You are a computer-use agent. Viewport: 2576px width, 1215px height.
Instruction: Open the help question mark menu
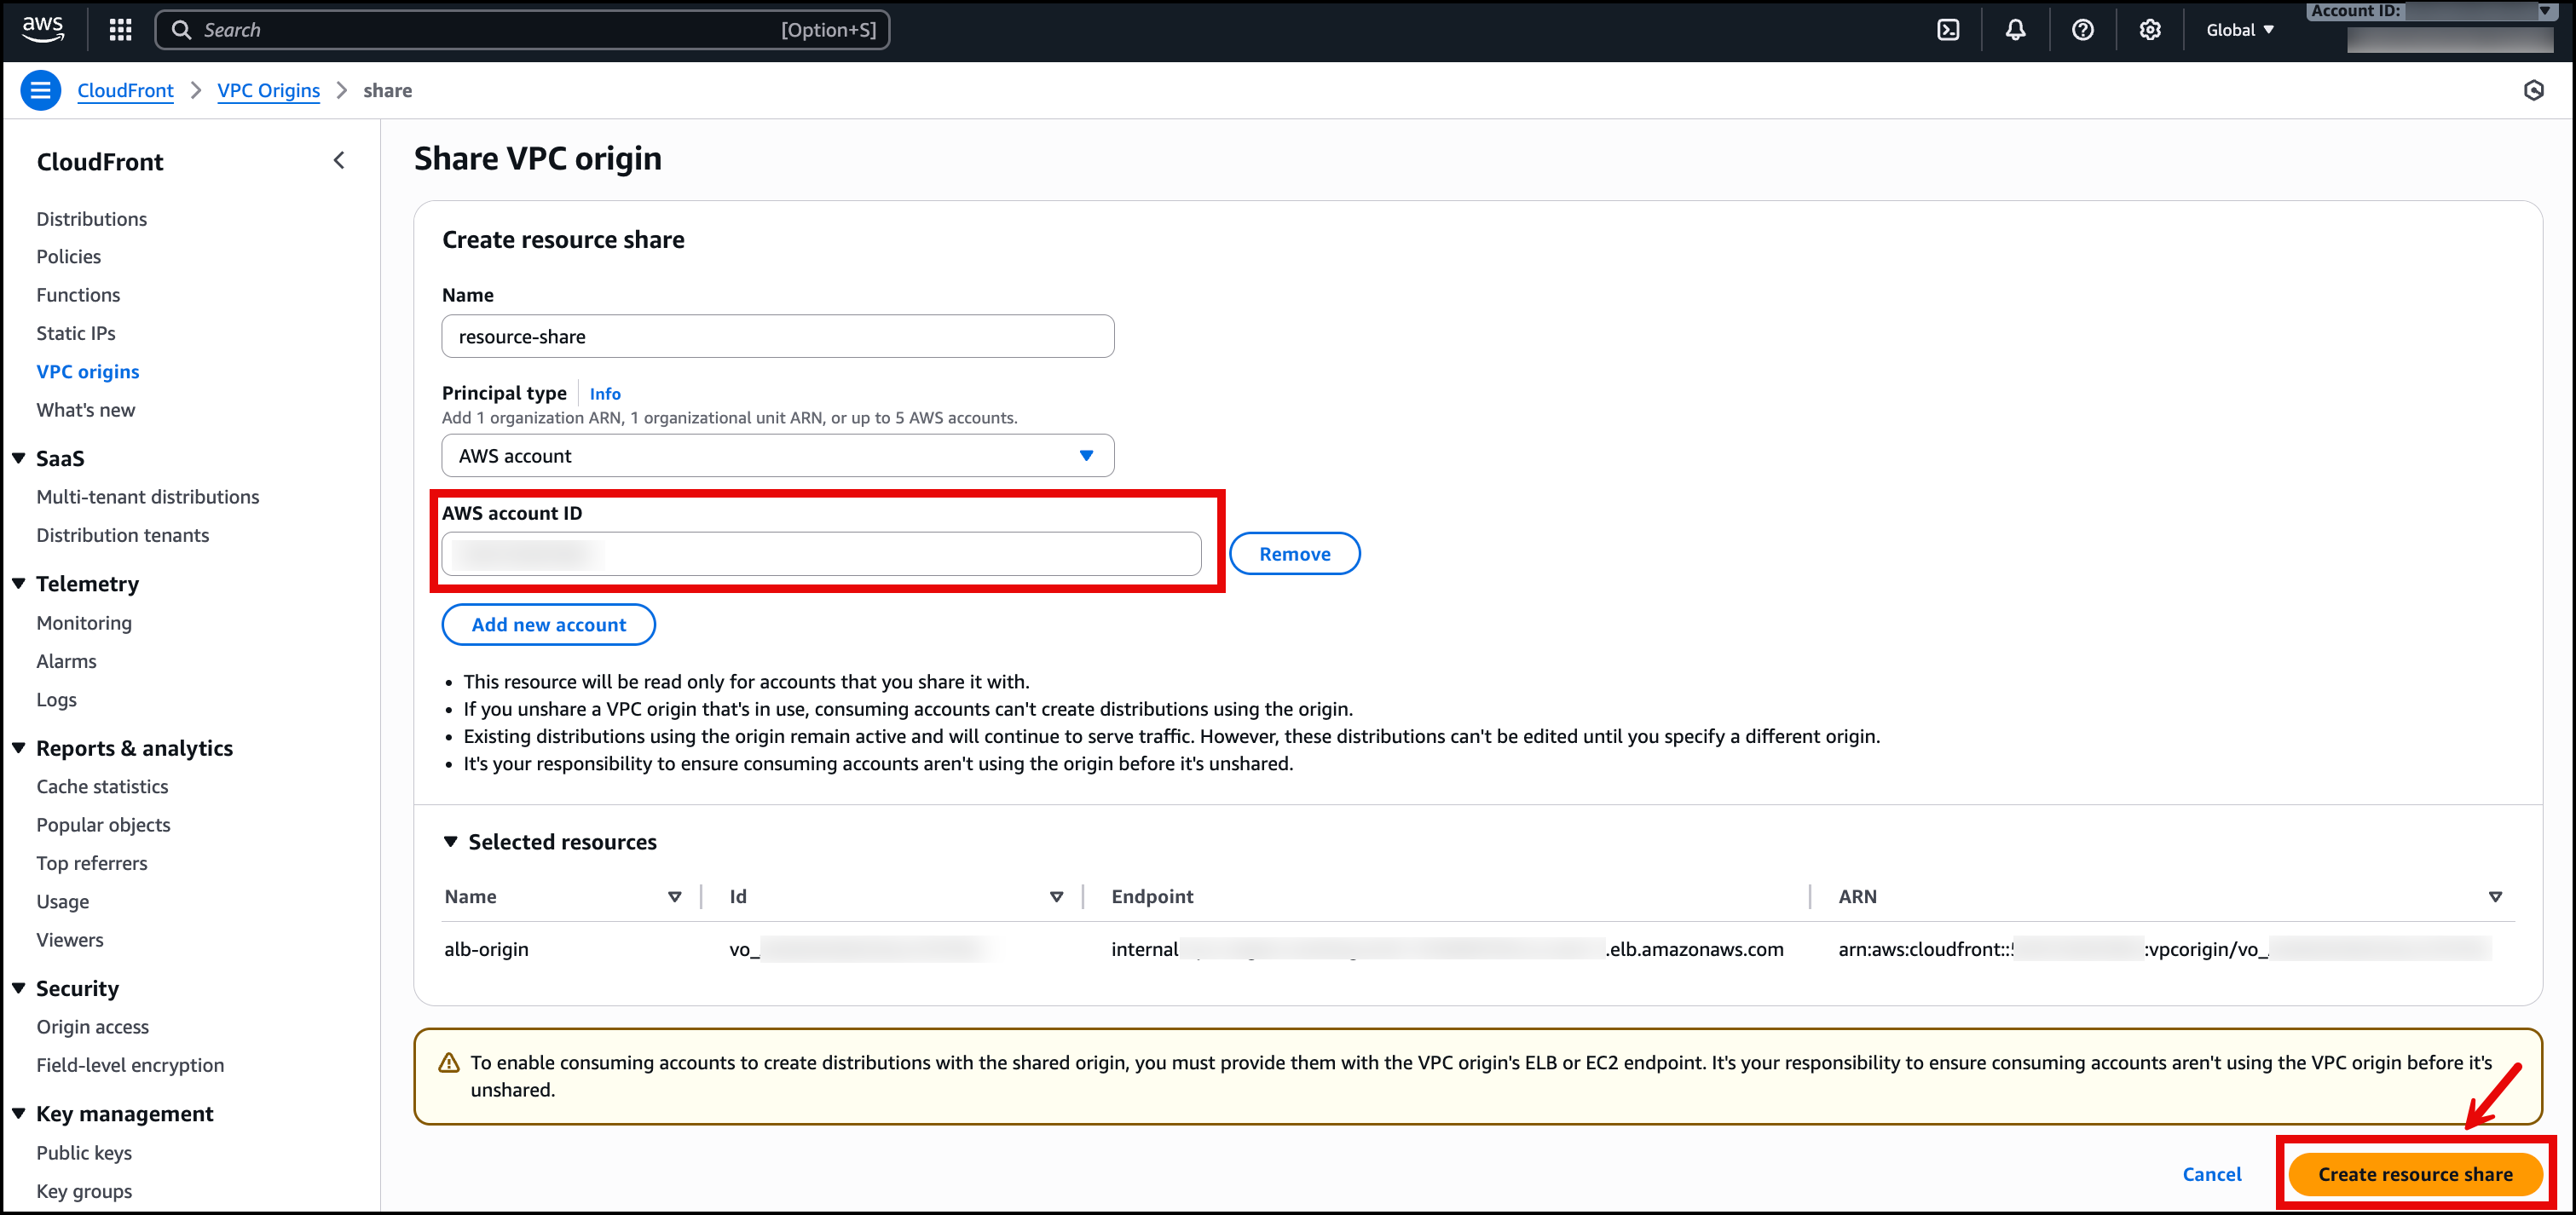(2082, 29)
